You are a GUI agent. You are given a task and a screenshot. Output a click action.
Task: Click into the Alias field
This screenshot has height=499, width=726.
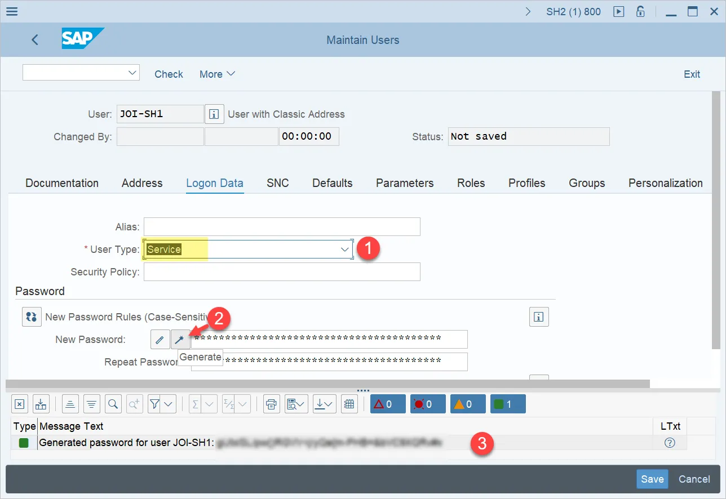(282, 226)
